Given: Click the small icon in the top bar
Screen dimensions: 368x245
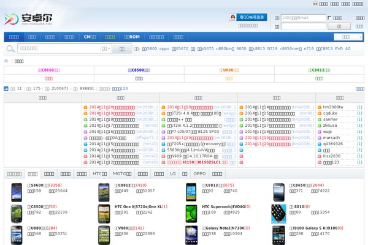Looking at the screenshot, I should pos(315,4).
